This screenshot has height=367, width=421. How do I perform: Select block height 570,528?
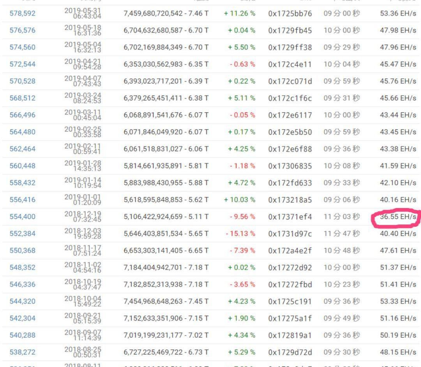pyautogui.click(x=22, y=81)
